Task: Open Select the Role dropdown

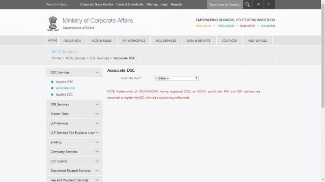Action: click(x=176, y=78)
